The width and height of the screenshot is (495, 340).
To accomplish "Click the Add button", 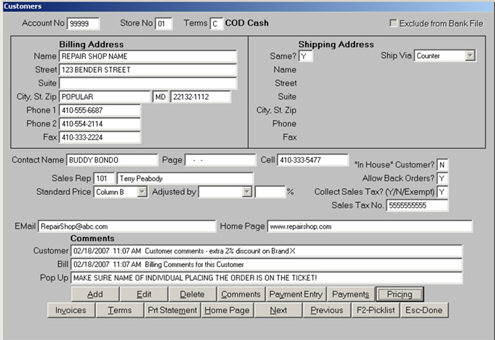I will (x=95, y=294).
